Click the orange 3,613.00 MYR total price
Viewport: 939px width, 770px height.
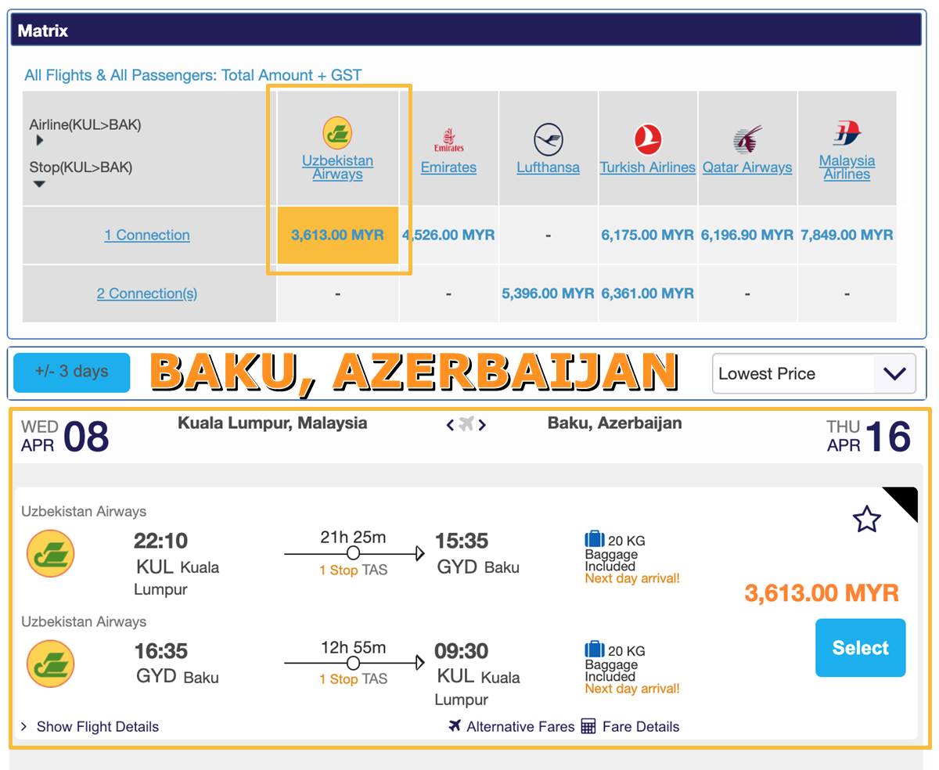click(x=822, y=593)
